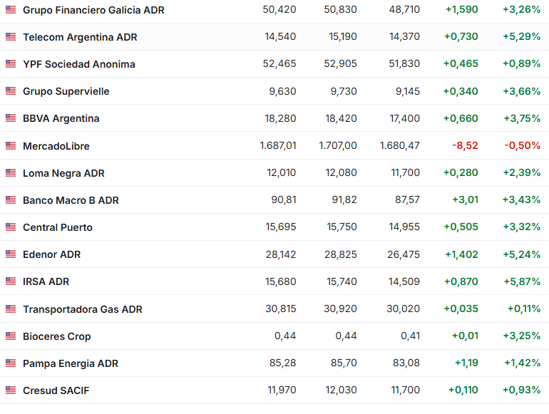Viewport: 549px width, 414px height.
Task: Click Transportadora Gas percent change +0,11%
Action: click(524, 309)
